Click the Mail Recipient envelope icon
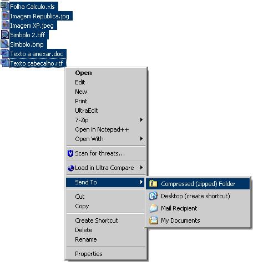Screen dimensions: 253x271 (153, 208)
